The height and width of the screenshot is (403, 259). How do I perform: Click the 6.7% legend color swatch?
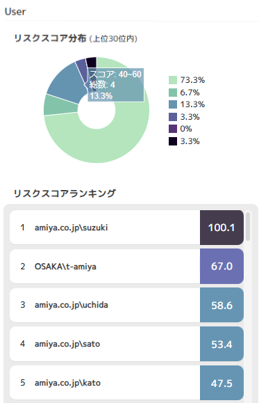coord(173,93)
